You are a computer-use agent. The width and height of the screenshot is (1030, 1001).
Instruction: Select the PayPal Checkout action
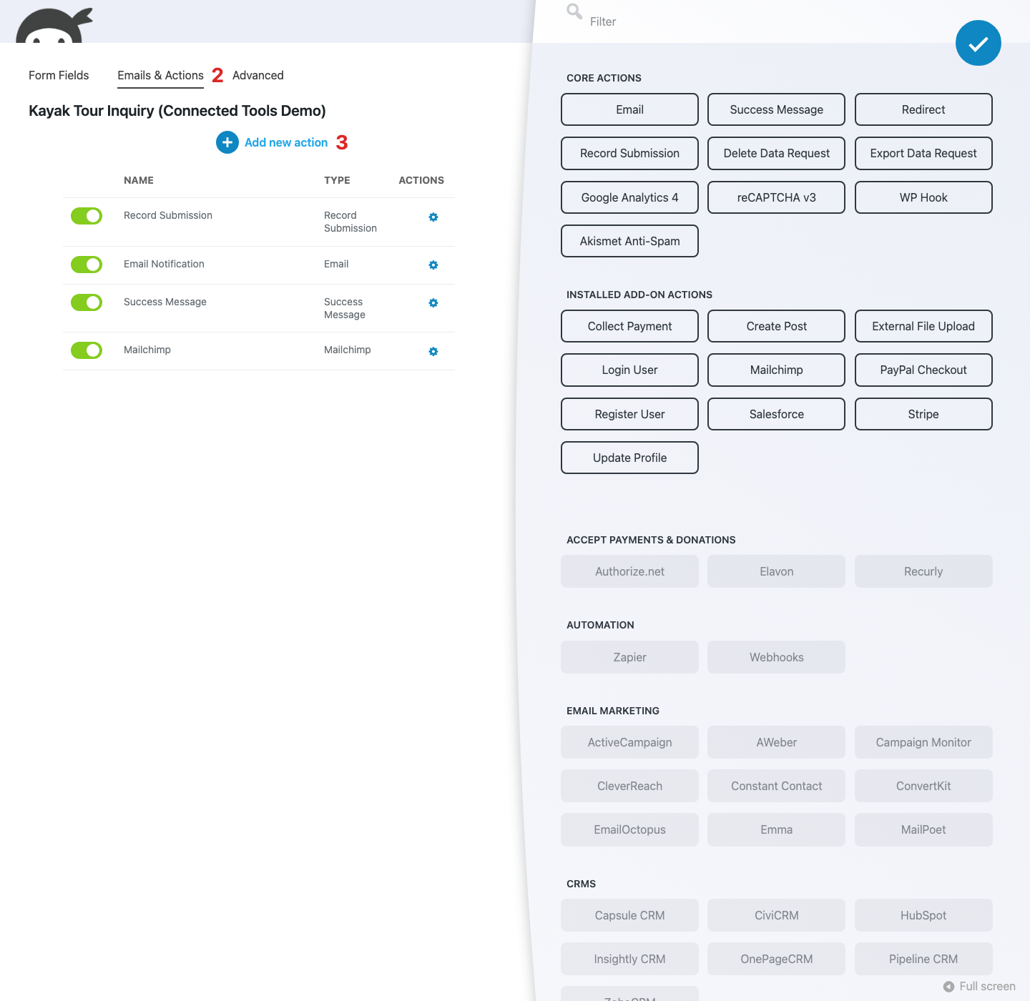(x=923, y=370)
